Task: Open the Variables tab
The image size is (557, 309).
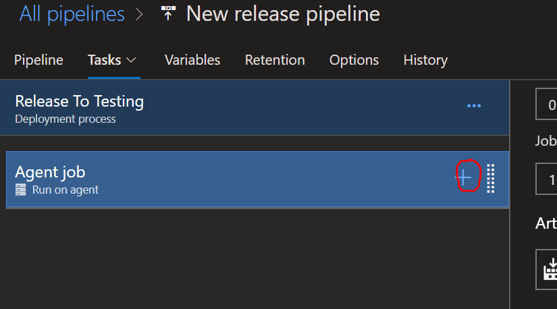Action: (x=192, y=60)
